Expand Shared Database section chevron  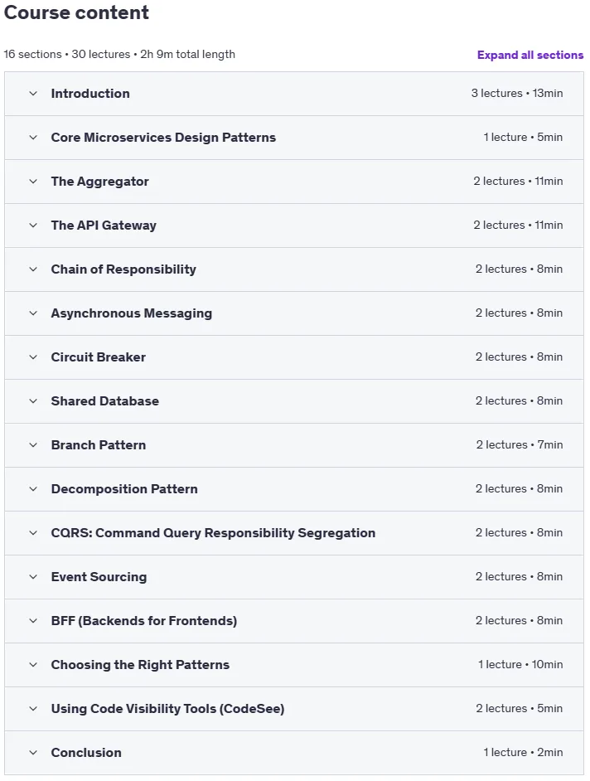click(33, 401)
